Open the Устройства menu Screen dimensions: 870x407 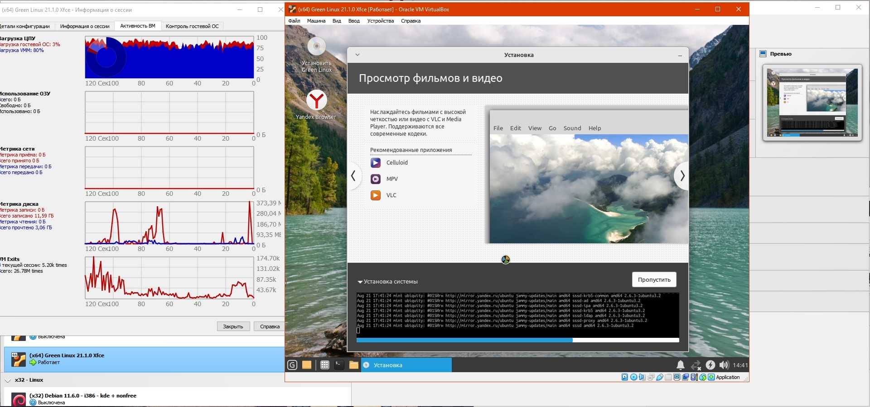coord(381,21)
